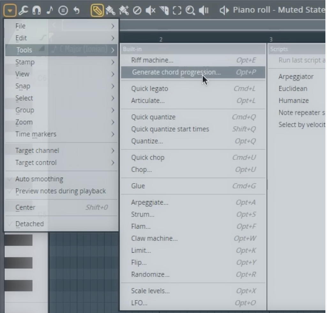The image size is (327, 313).
Task: Click the wrench Tools icon
Action: [x=23, y=10]
